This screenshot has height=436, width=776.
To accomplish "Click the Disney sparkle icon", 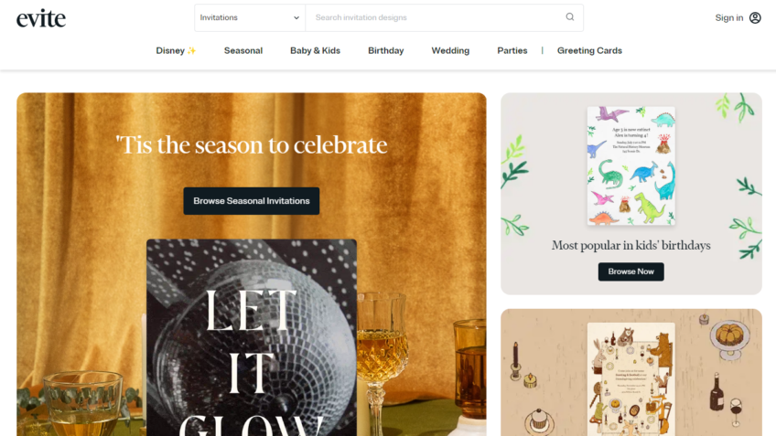I will tap(191, 50).
